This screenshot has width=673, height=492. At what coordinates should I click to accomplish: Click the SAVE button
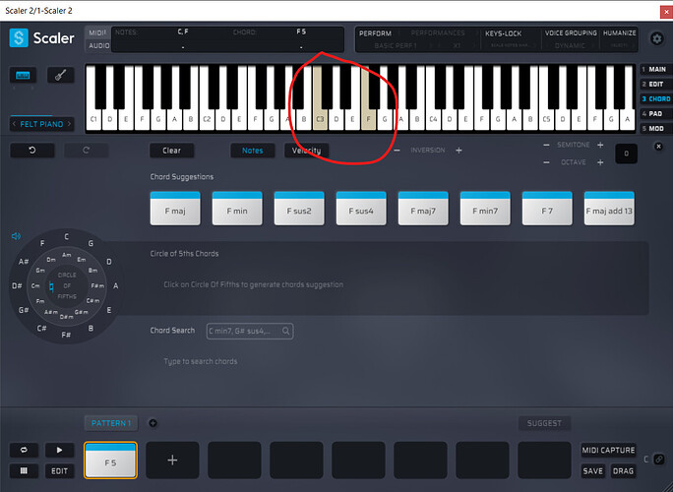(592, 471)
